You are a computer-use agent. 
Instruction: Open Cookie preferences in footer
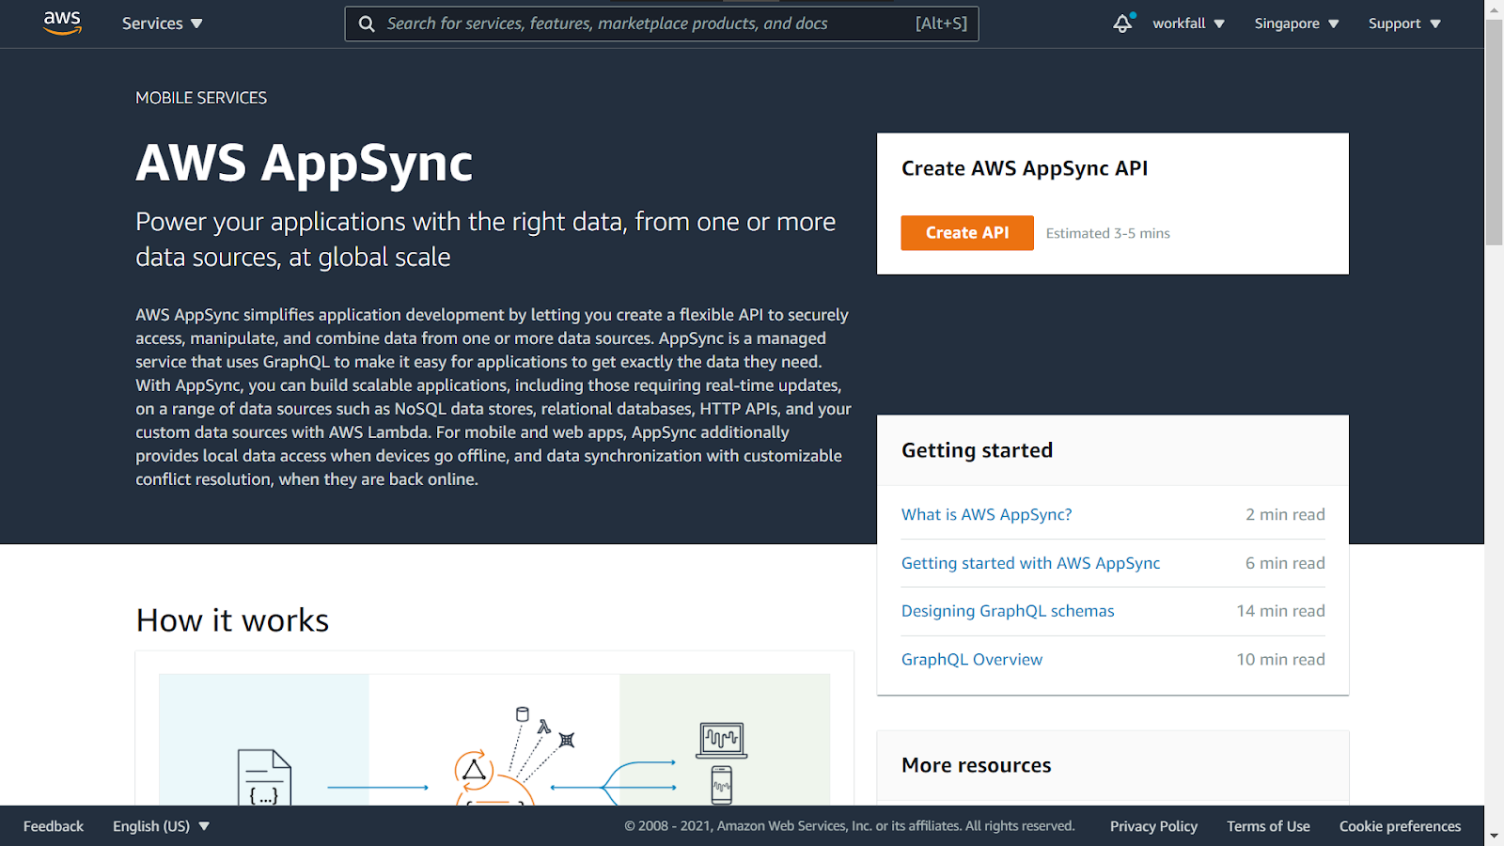point(1400,826)
